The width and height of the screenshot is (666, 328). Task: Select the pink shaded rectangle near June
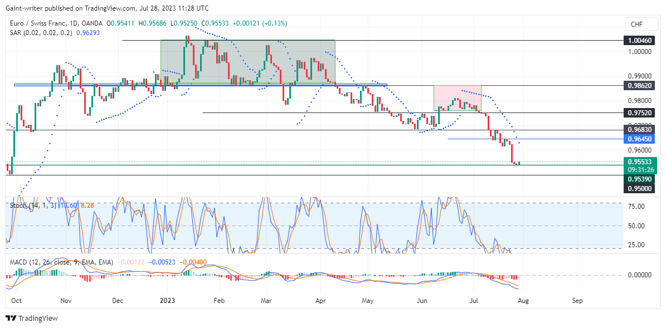[x=457, y=98]
